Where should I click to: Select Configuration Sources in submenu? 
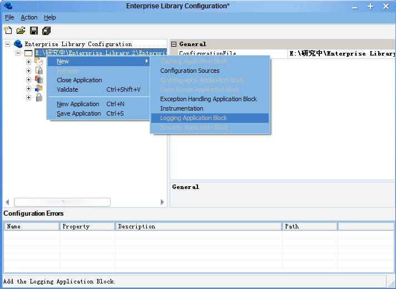pyautogui.click(x=210, y=71)
